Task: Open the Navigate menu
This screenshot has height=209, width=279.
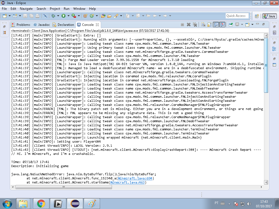Action: 26,9
